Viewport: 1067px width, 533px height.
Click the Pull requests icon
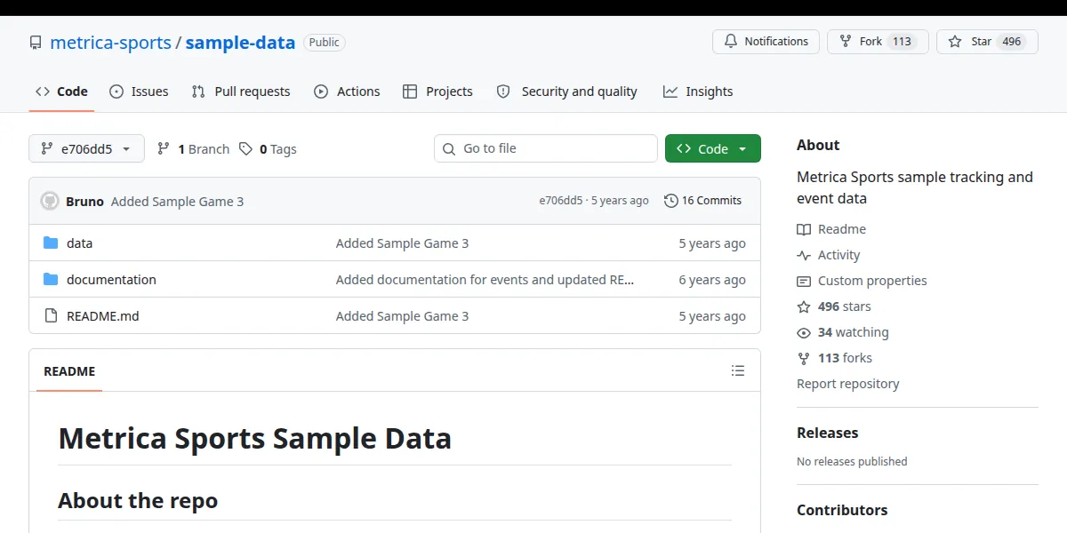(198, 91)
